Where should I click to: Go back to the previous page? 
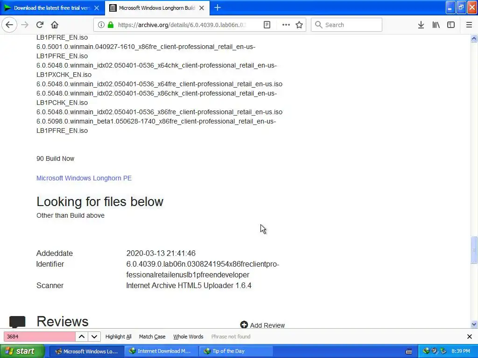coord(9,25)
